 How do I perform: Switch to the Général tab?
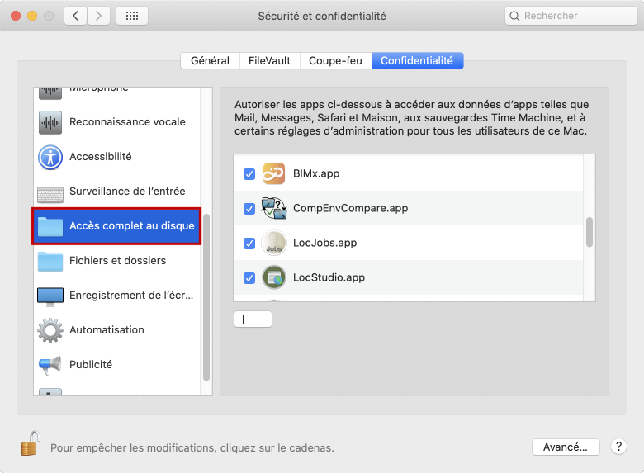tap(211, 61)
